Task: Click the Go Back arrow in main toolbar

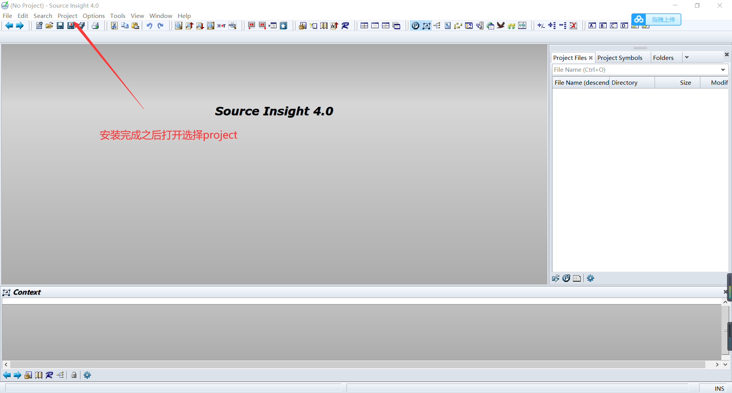Action: pos(9,26)
